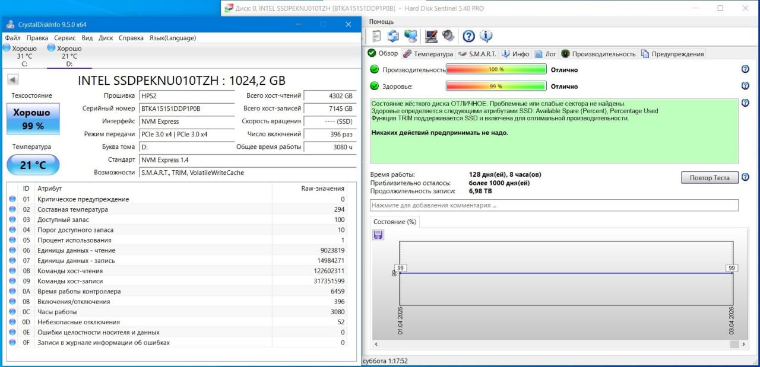Image resolution: width=760 pixels, height=367 pixels.
Task: Open report icon in Hard Disk Sentinel toolbar
Action: coord(376,36)
